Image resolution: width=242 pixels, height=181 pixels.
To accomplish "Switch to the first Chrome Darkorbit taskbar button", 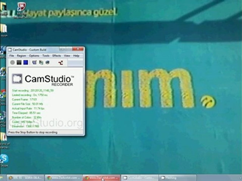I will [x=64, y=178].
